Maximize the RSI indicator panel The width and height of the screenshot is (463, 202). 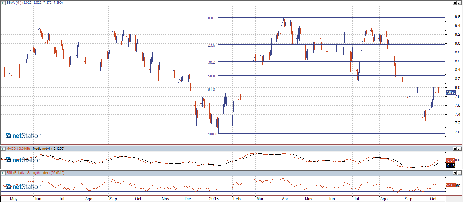[455, 173]
